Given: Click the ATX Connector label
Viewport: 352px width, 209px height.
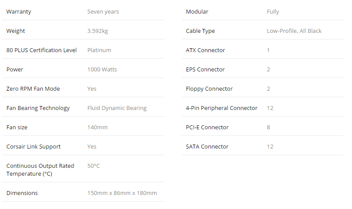Looking at the screenshot, I should pyautogui.click(x=205, y=50).
